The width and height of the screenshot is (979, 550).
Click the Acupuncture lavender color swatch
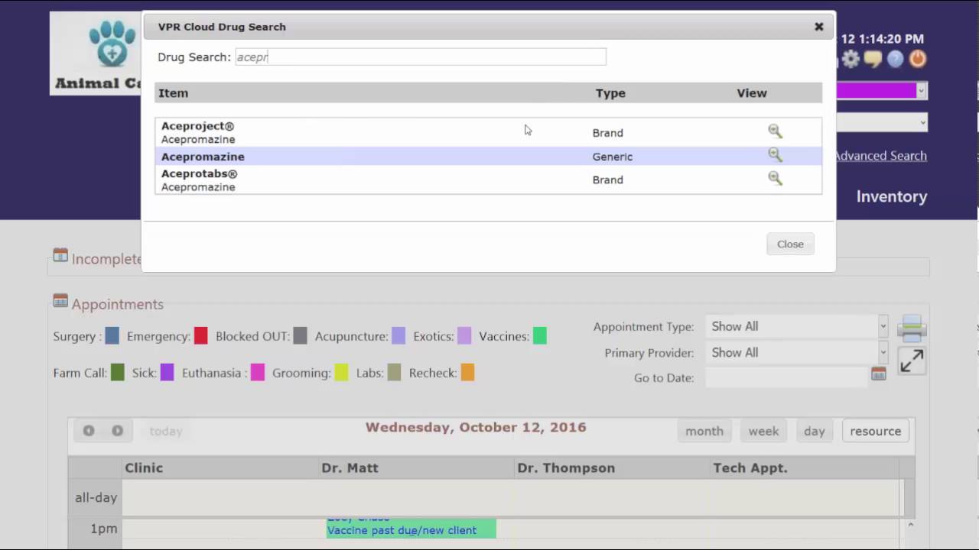398,336
